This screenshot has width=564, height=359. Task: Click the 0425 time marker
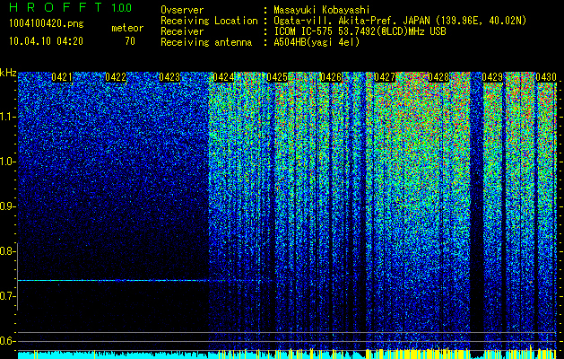[x=277, y=77]
